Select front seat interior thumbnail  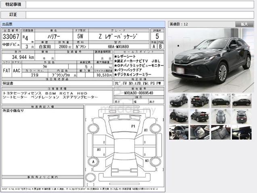point(200,132)
